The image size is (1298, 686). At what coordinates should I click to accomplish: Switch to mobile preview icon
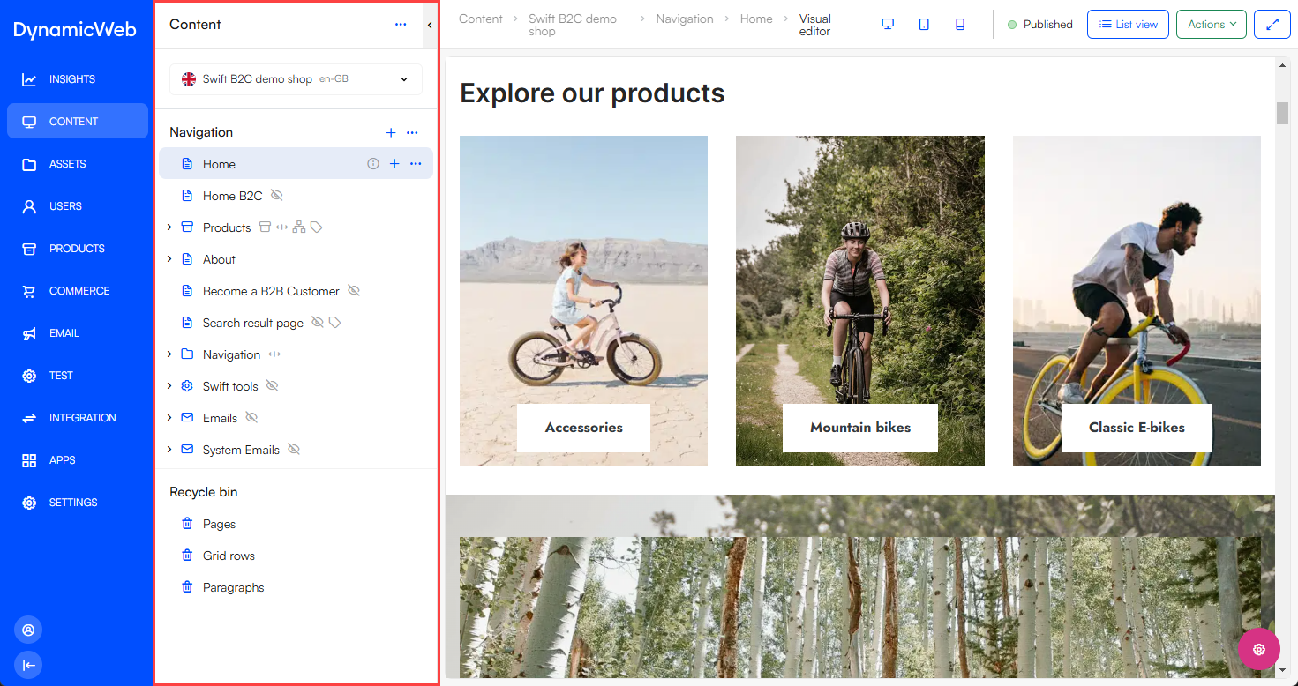pos(960,25)
